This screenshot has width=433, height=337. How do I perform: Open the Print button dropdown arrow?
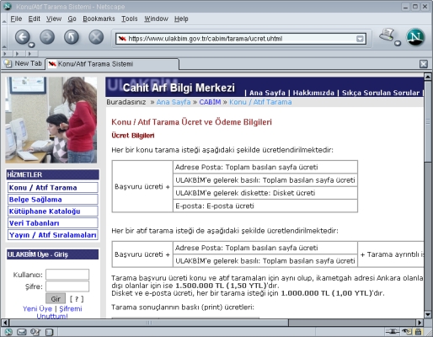pyautogui.click(x=398, y=43)
